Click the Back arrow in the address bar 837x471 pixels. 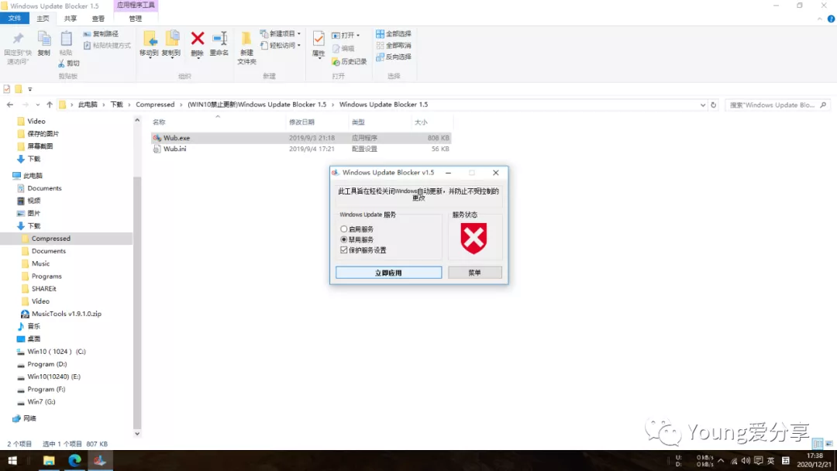(x=10, y=105)
